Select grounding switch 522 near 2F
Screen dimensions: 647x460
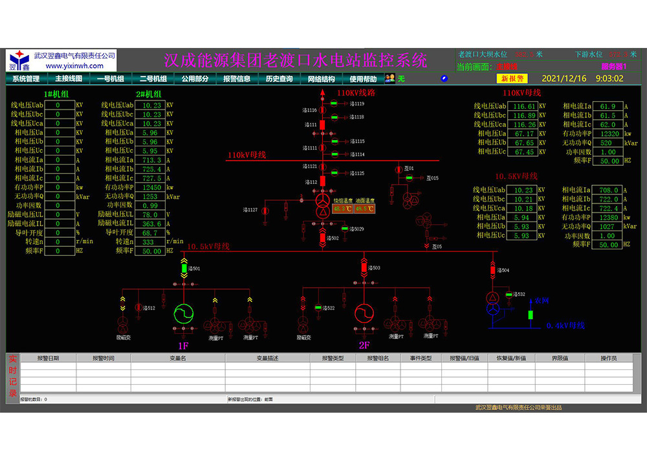(x=318, y=308)
